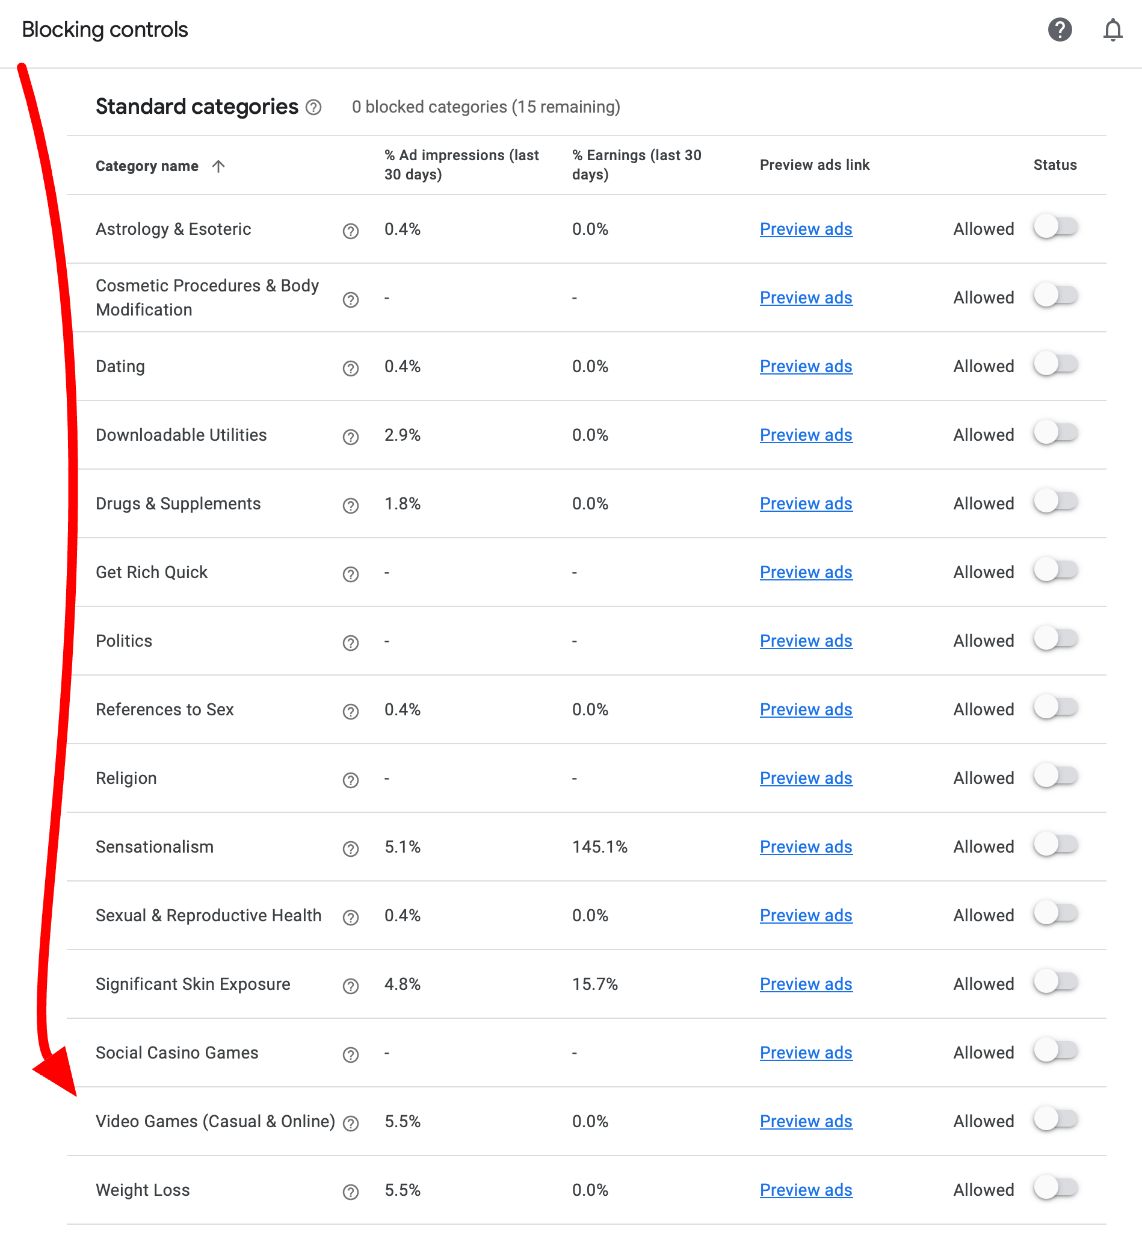Toggle the Religion category status
Viewport: 1142px width, 1244px height.
point(1055,776)
